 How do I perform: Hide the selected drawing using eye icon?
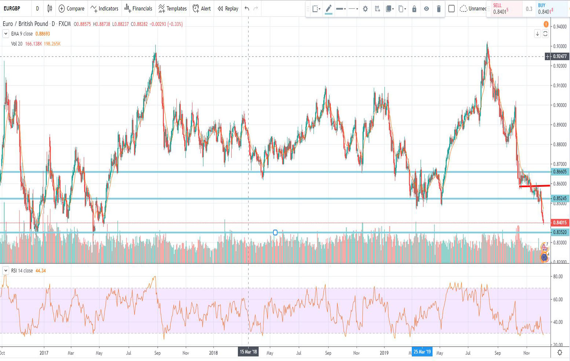tap(426, 9)
